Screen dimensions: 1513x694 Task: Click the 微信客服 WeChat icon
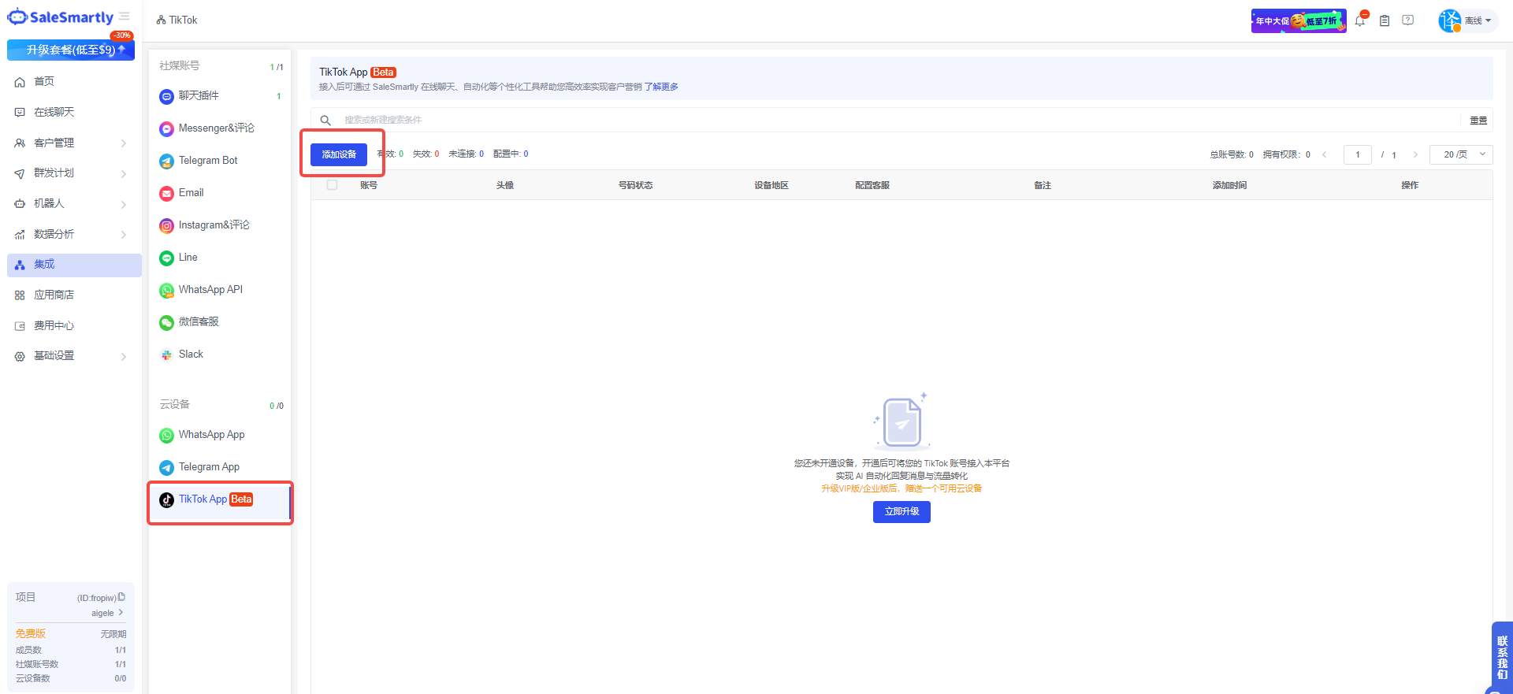pyautogui.click(x=166, y=323)
